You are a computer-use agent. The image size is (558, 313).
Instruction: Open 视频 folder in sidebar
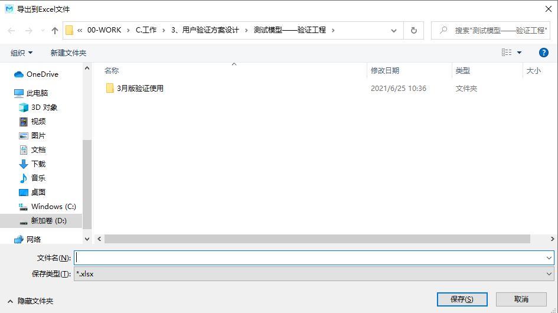[32, 122]
